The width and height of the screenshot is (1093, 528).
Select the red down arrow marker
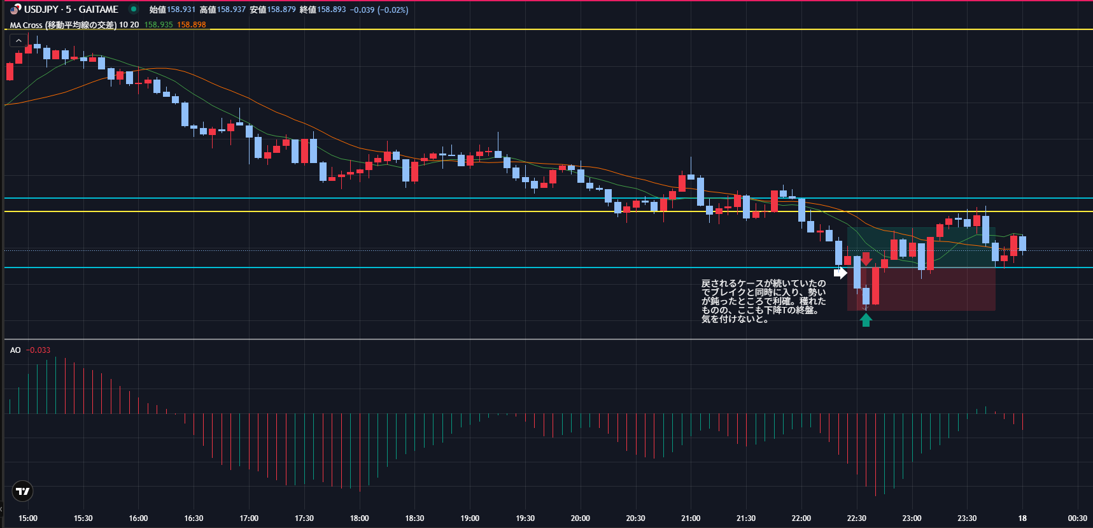[866, 259]
